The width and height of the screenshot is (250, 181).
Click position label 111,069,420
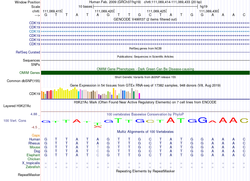pyautogui.click(x=104, y=11)
